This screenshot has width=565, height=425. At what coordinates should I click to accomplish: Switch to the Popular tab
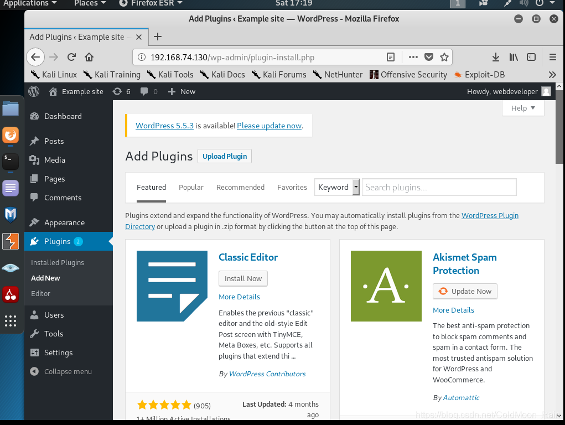(191, 188)
